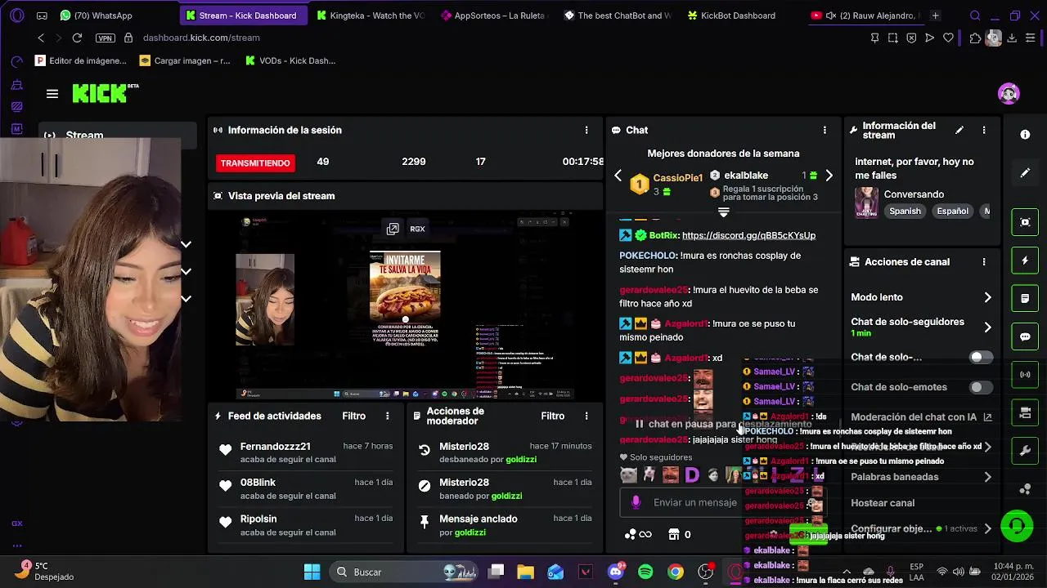Open Windows Start menu
Viewport: 1047px width, 588px height.
[312, 572]
